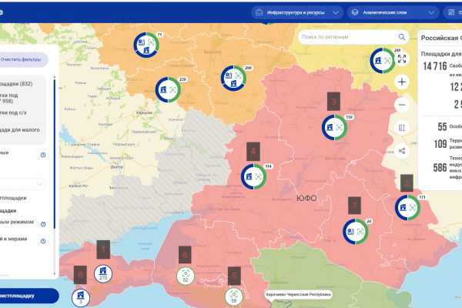Select the площади для малого filter
The image size is (462, 308).
(x=20, y=130)
